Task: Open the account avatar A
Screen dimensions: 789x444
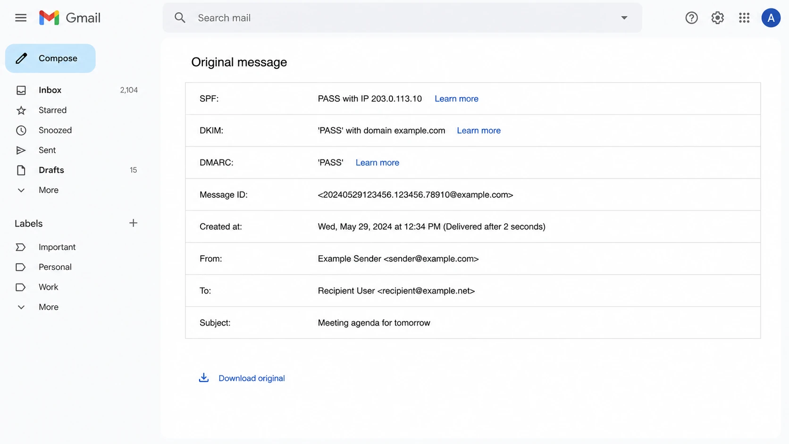Action: point(771,18)
